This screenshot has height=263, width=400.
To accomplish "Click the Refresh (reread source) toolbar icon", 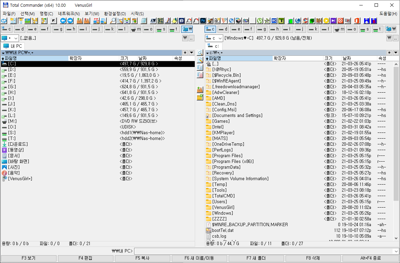I will (x=4, y=21).
